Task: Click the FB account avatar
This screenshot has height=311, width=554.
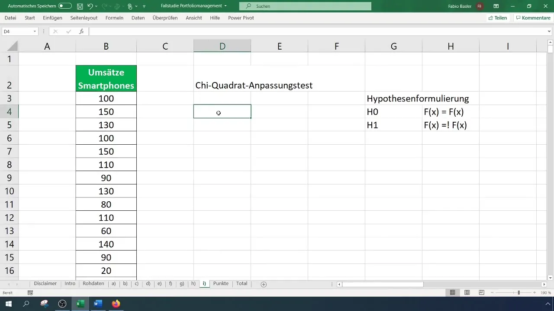Action: tap(479, 6)
